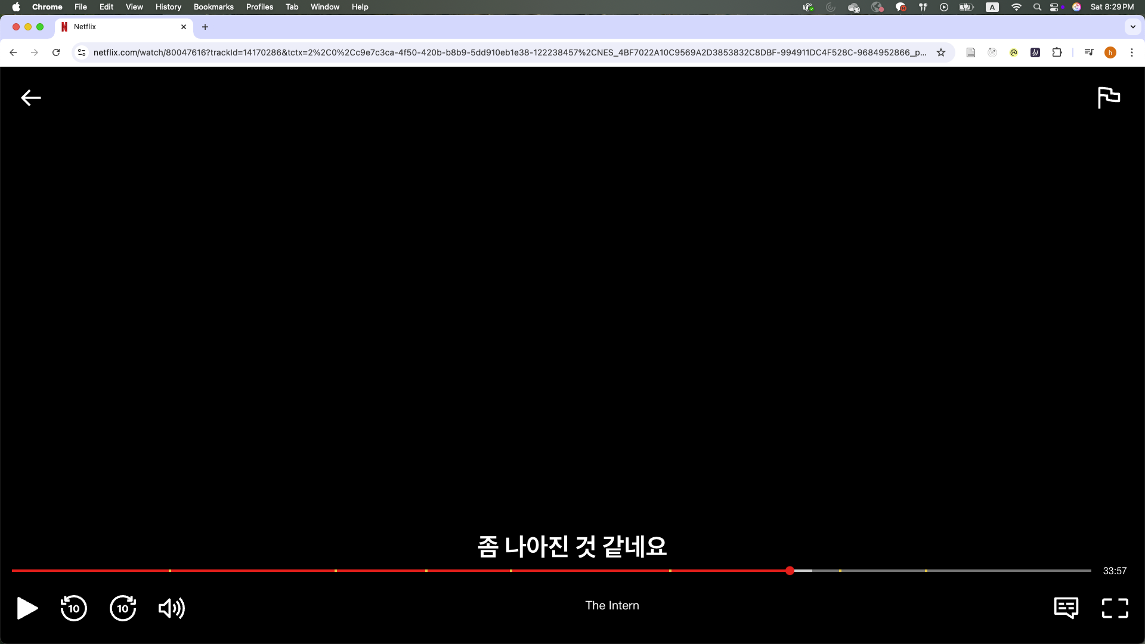Report a problem with the flag icon
1145x644 pixels.
click(x=1109, y=98)
